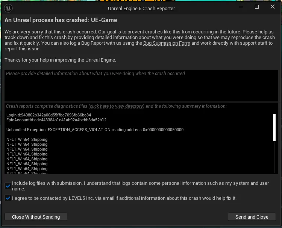Select the EpicAccountId line

click(56, 120)
